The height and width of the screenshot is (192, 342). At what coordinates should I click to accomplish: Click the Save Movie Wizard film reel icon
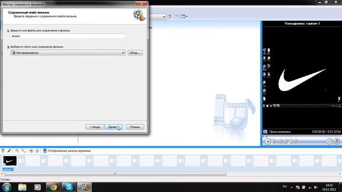click(139, 15)
